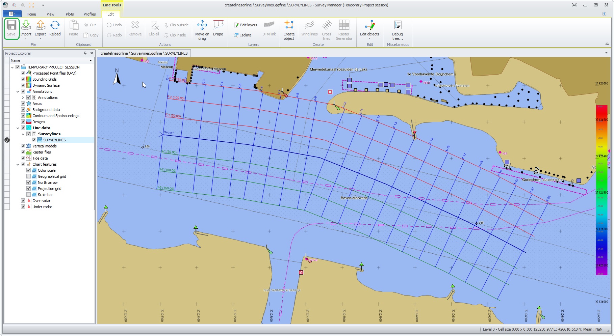Close the Project Explorer panel

[x=92, y=53]
